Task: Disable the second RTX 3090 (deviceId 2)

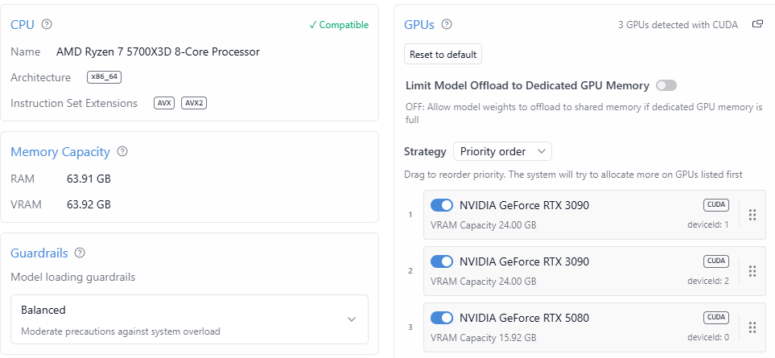Action: pyautogui.click(x=442, y=261)
